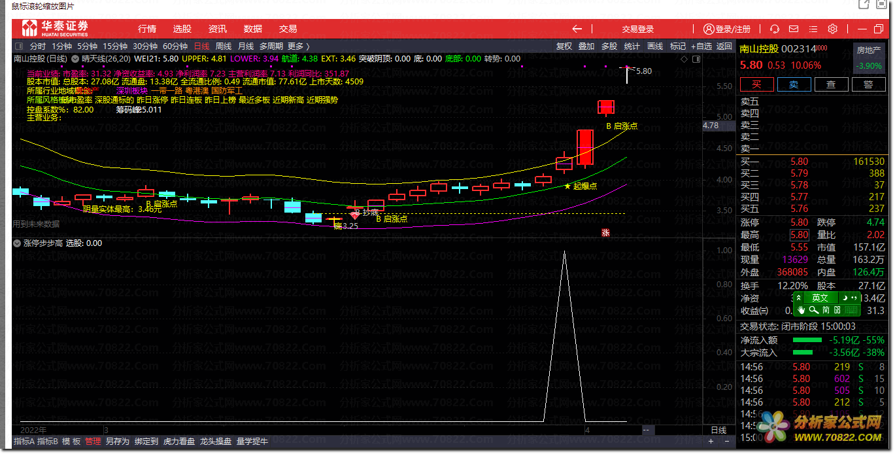
Task: Open the 叠加 overlay tool
Action: coord(586,46)
